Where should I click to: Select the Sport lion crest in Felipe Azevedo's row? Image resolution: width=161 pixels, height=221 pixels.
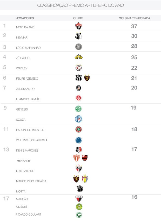87,78
